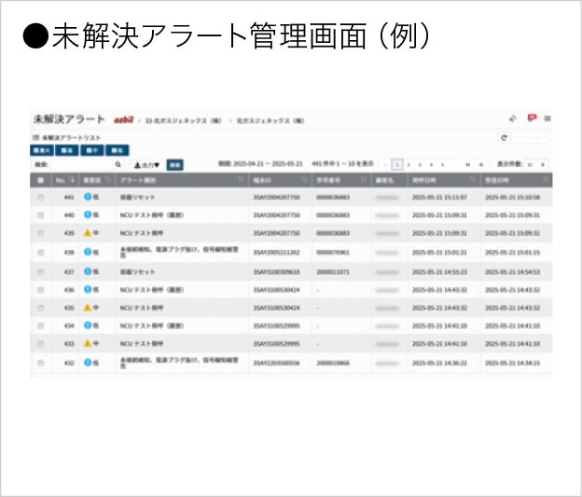This screenshot has height=497, width=582.
Task: Click the azbil logo in the breadcrumb
Action: 123,120
